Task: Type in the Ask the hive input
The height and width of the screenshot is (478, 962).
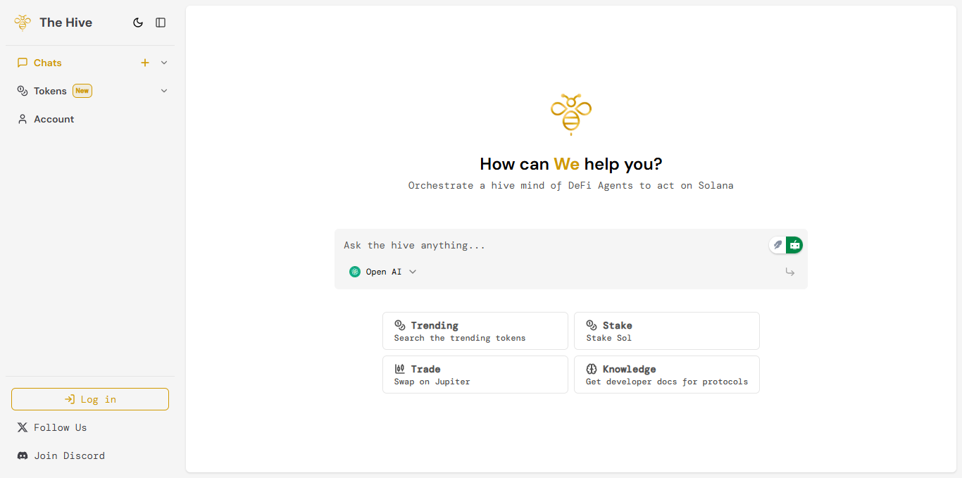Action: (549, 245)
